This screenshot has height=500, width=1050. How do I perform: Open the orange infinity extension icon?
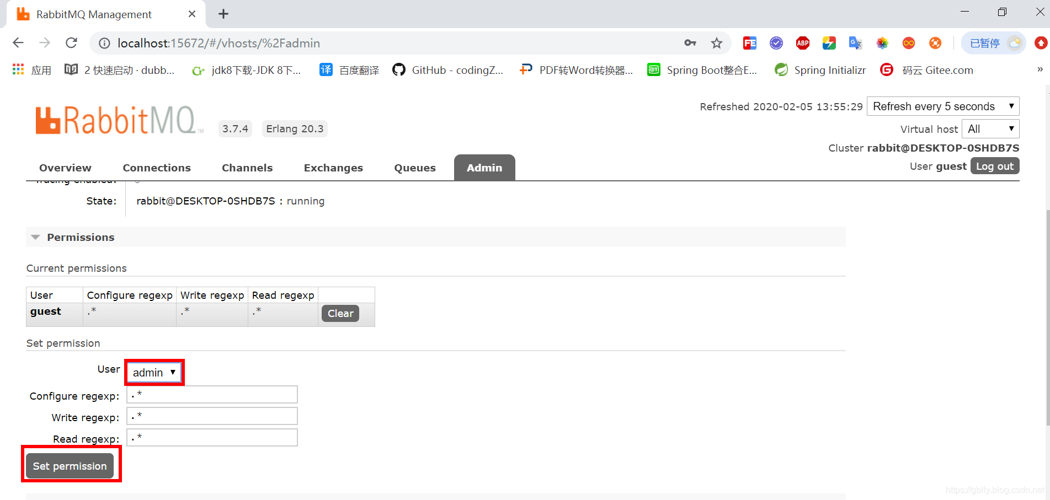point(909,43)
